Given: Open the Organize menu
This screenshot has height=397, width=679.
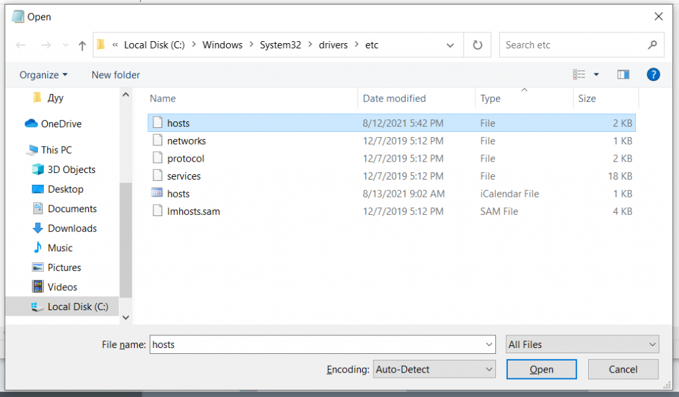Looking at the screenshot, I should click(x=43, y=75).
